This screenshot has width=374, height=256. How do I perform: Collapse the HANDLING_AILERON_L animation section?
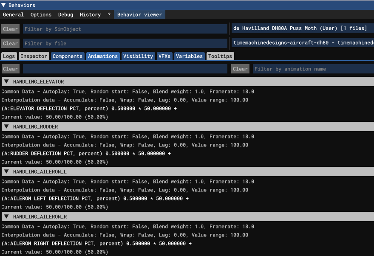pos(6,172)
